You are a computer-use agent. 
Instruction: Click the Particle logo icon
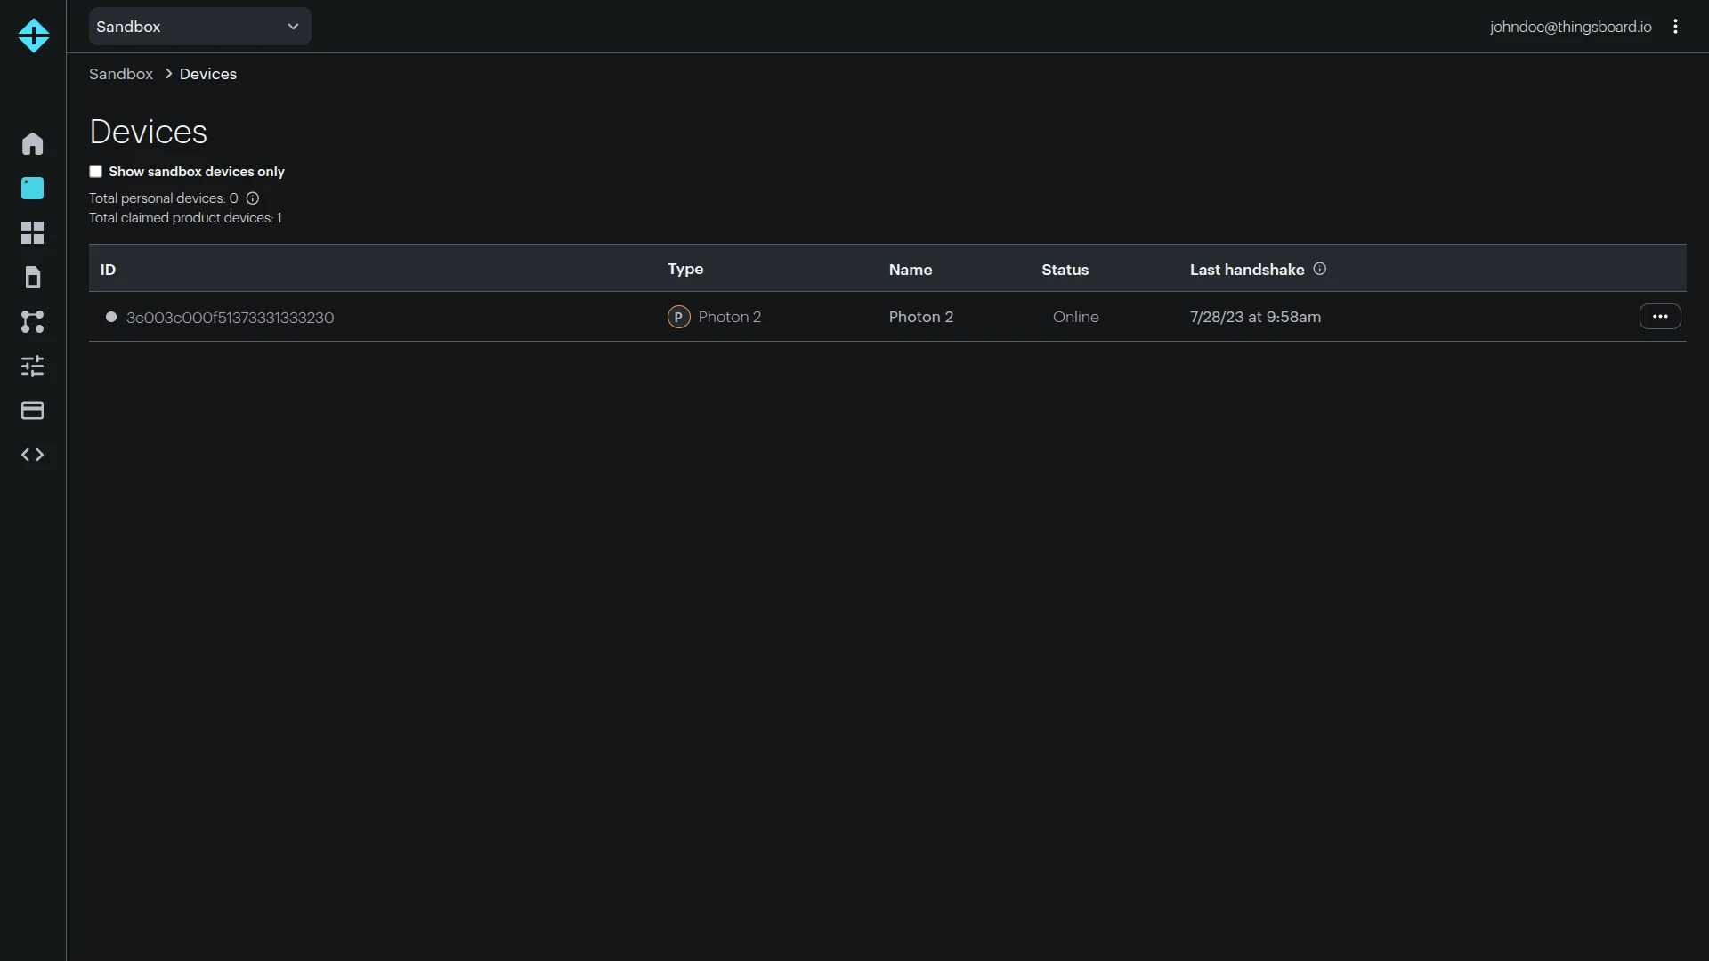(x=33, y=36)
